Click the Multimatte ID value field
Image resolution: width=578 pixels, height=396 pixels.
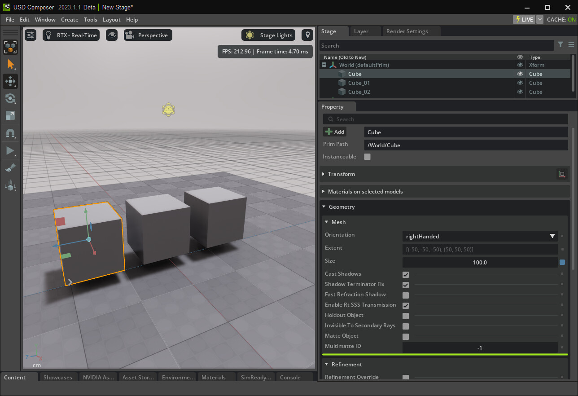coord(480,348)
